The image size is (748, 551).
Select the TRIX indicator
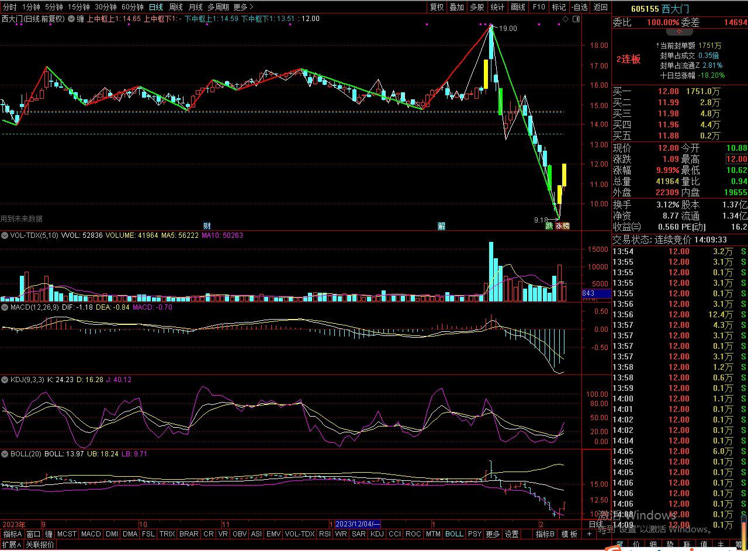coord(167,534)
